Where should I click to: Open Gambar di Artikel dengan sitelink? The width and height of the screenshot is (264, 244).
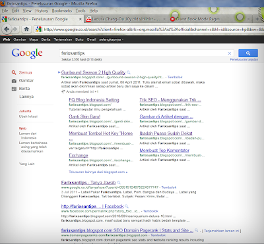point(166,116)
